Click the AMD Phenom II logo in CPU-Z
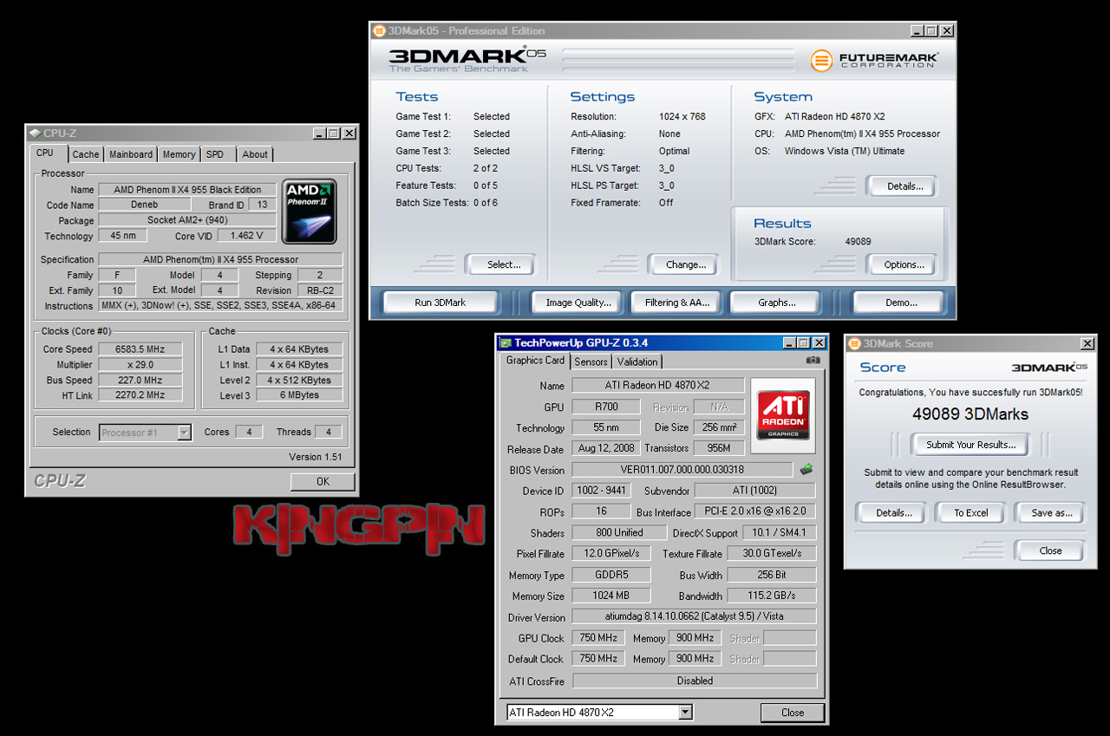This screenshot has width=1110, height=736. (310, 212)
